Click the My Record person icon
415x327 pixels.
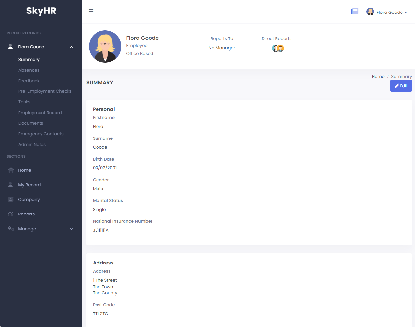[x=10, y=185]
